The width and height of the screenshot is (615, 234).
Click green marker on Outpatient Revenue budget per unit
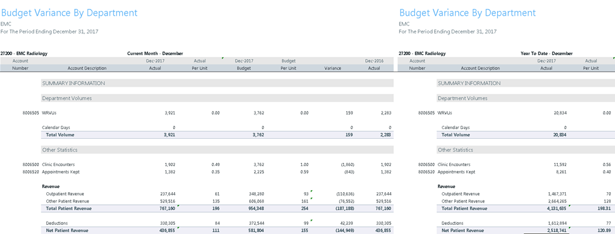(311, 192)
